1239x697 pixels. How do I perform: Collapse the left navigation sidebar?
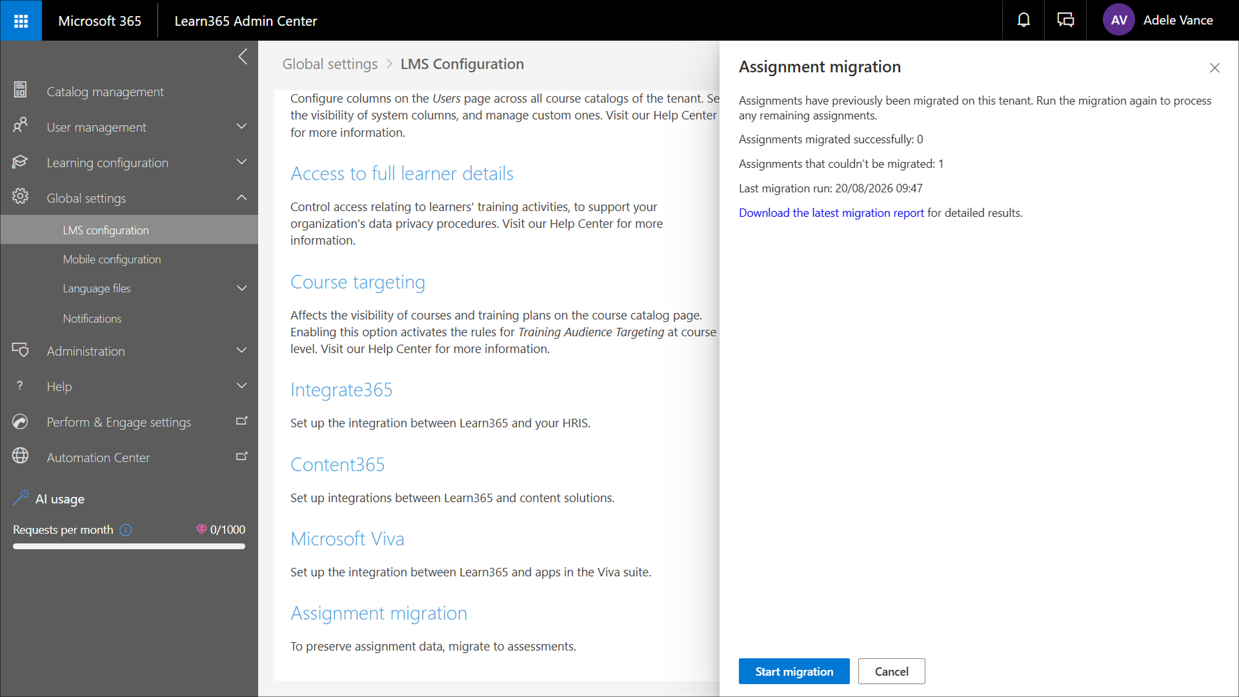(243, 57)
